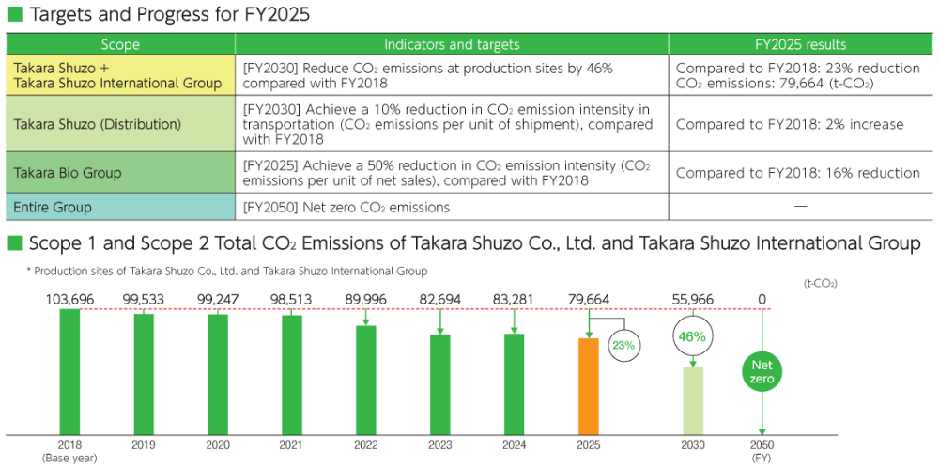This screenshot has height=468, width=939.
Task: Click the 2020 green bar
Action: click(x=218, y=374)
